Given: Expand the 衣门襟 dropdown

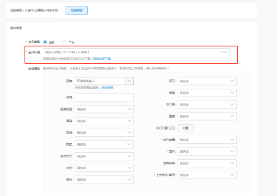Looking at the screenshot, I should (x=207, y=105).
